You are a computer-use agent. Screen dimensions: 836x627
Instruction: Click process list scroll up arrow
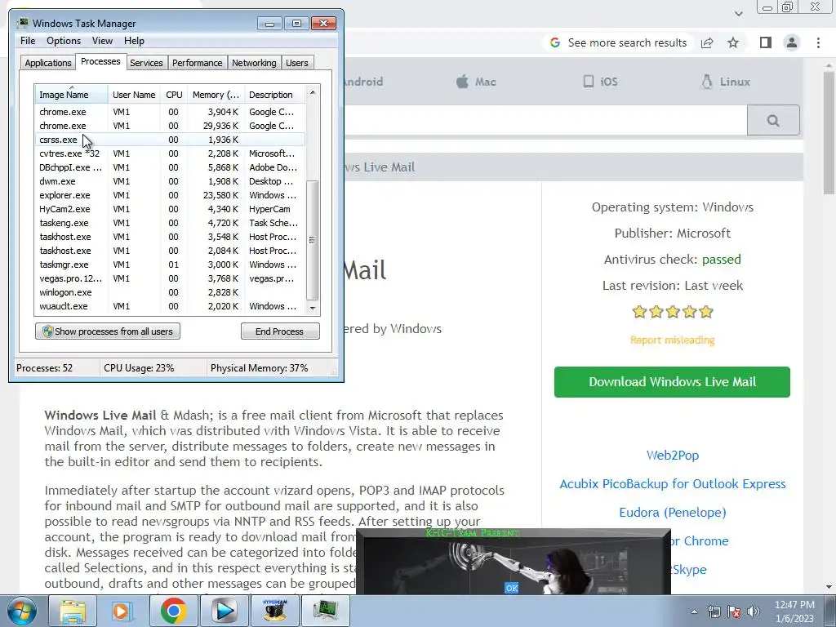[313, 92]
